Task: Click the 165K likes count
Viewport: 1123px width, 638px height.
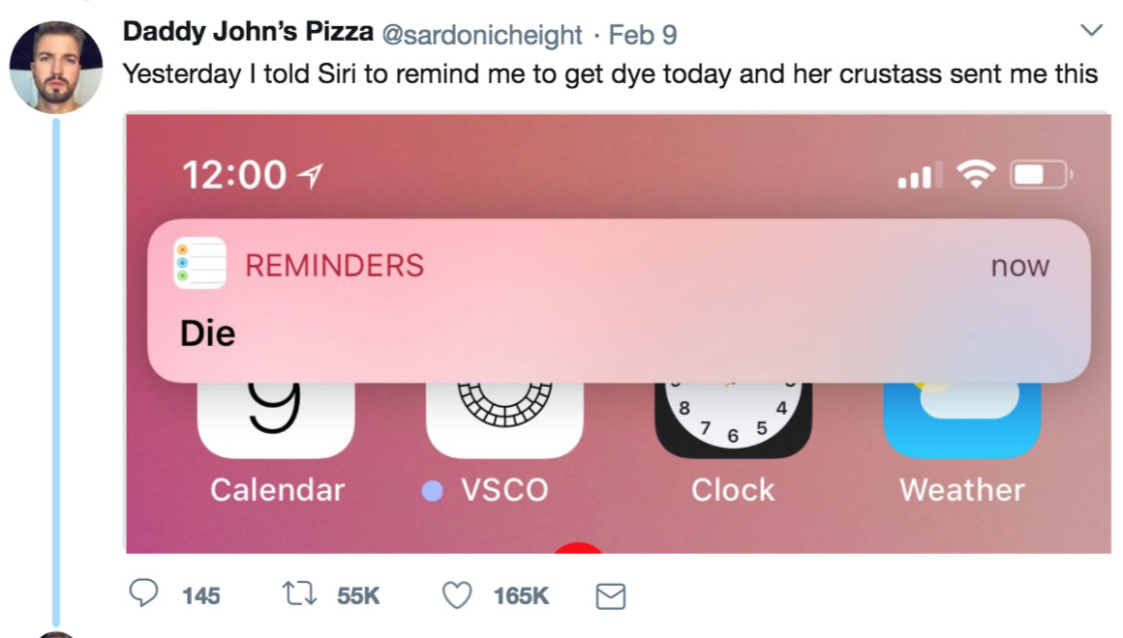Action: click(x=521, y=596)
